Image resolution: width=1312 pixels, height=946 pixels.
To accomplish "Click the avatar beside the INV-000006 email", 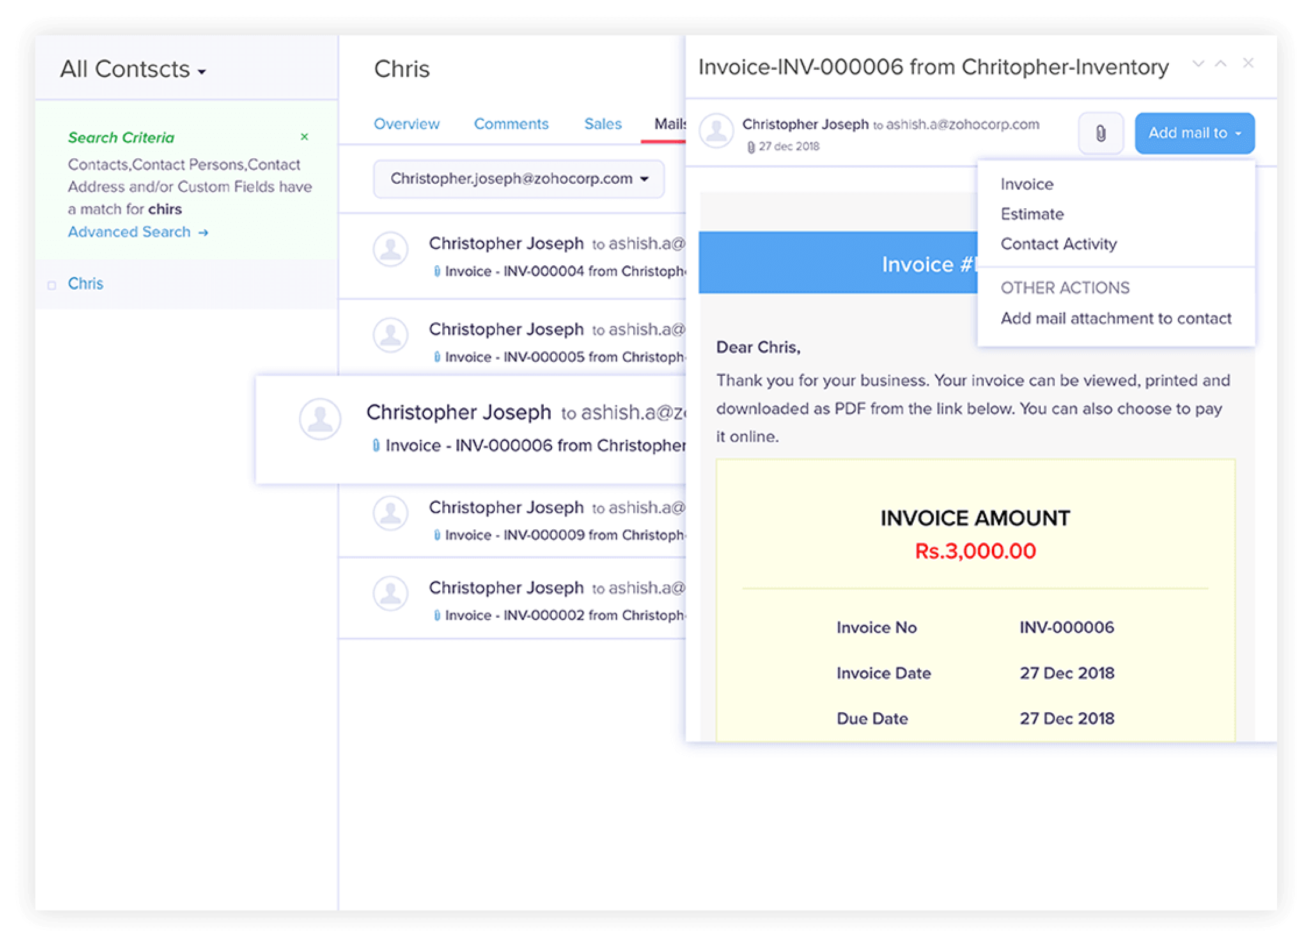I will 320,418.
